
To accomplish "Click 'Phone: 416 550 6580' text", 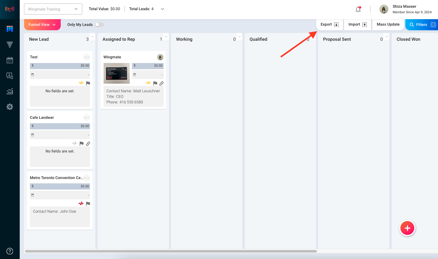I will 125,102.
